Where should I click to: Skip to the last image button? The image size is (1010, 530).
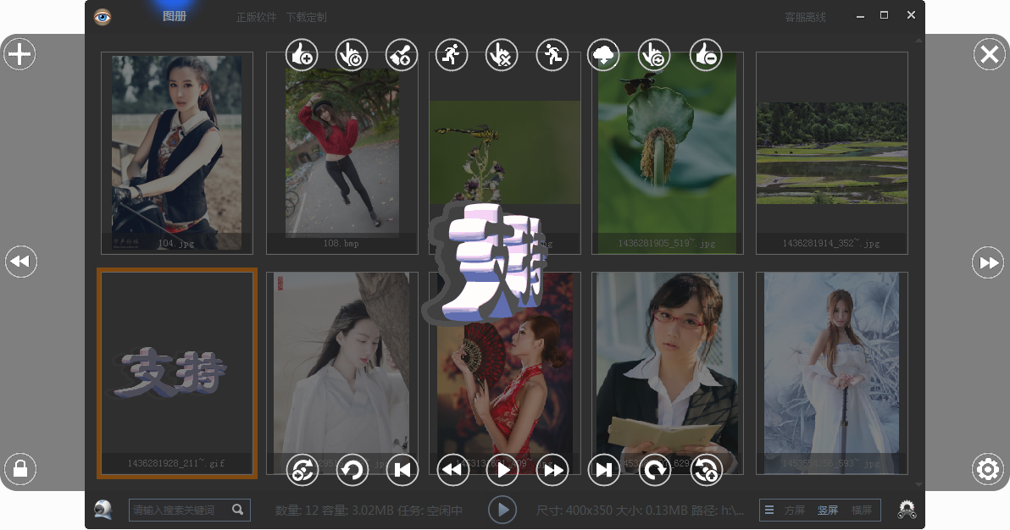603,469
